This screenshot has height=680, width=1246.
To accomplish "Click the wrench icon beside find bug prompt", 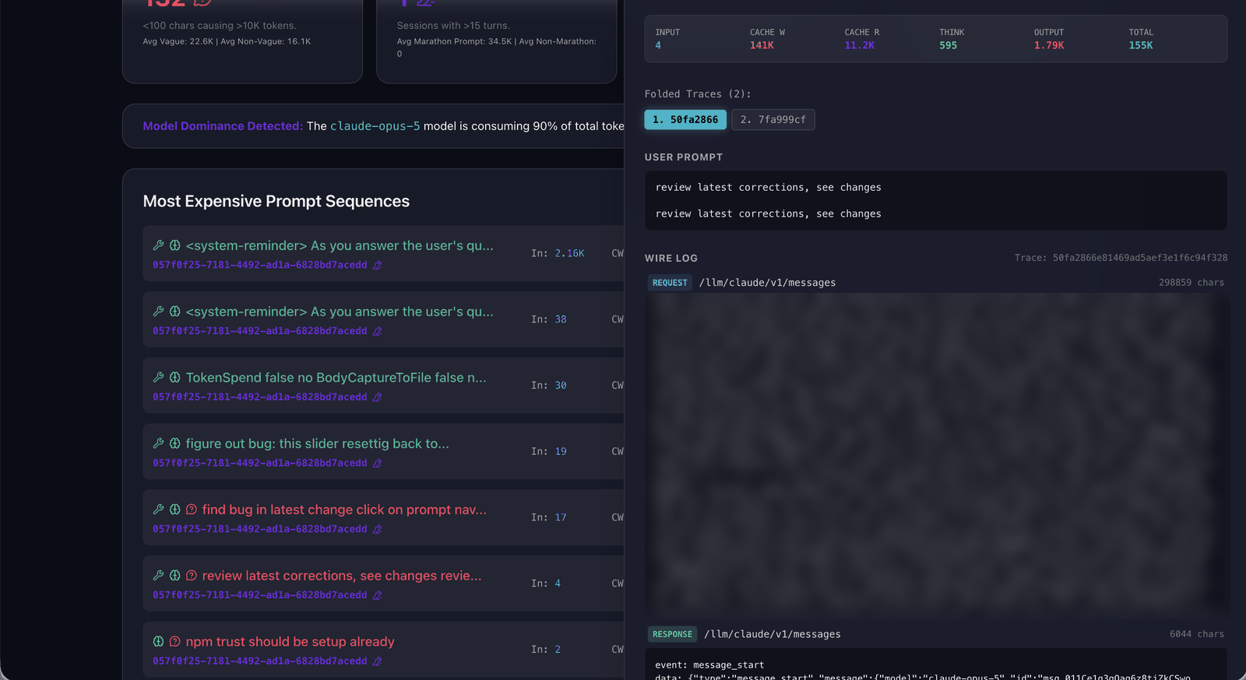I will pos(158,509).
